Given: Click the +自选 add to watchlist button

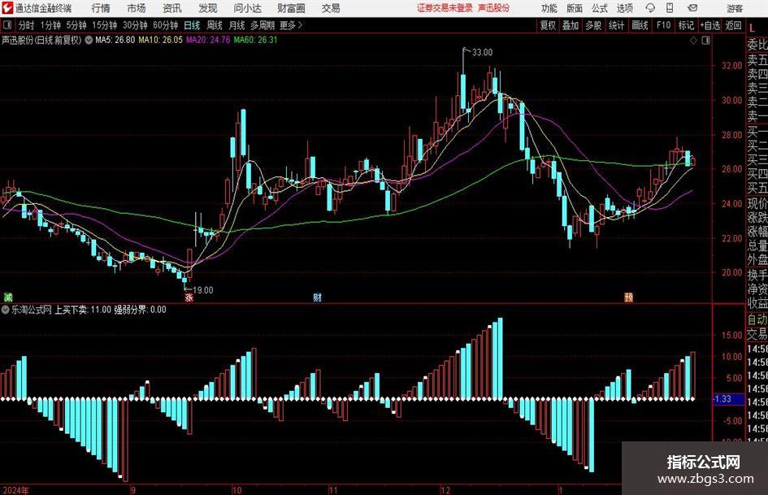Looking at the screenshot, I should pyautogui.click(x=710, y=25).
